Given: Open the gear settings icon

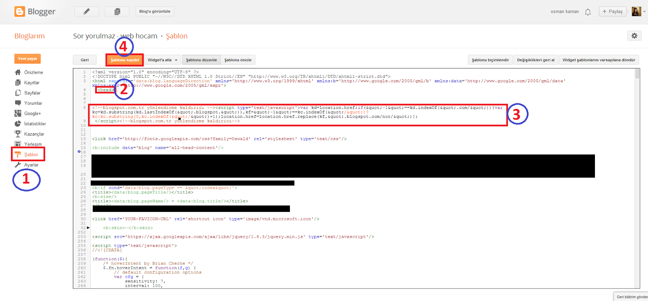Looking at the screenshot, I should pyautogui.click(x=634, y=36).
